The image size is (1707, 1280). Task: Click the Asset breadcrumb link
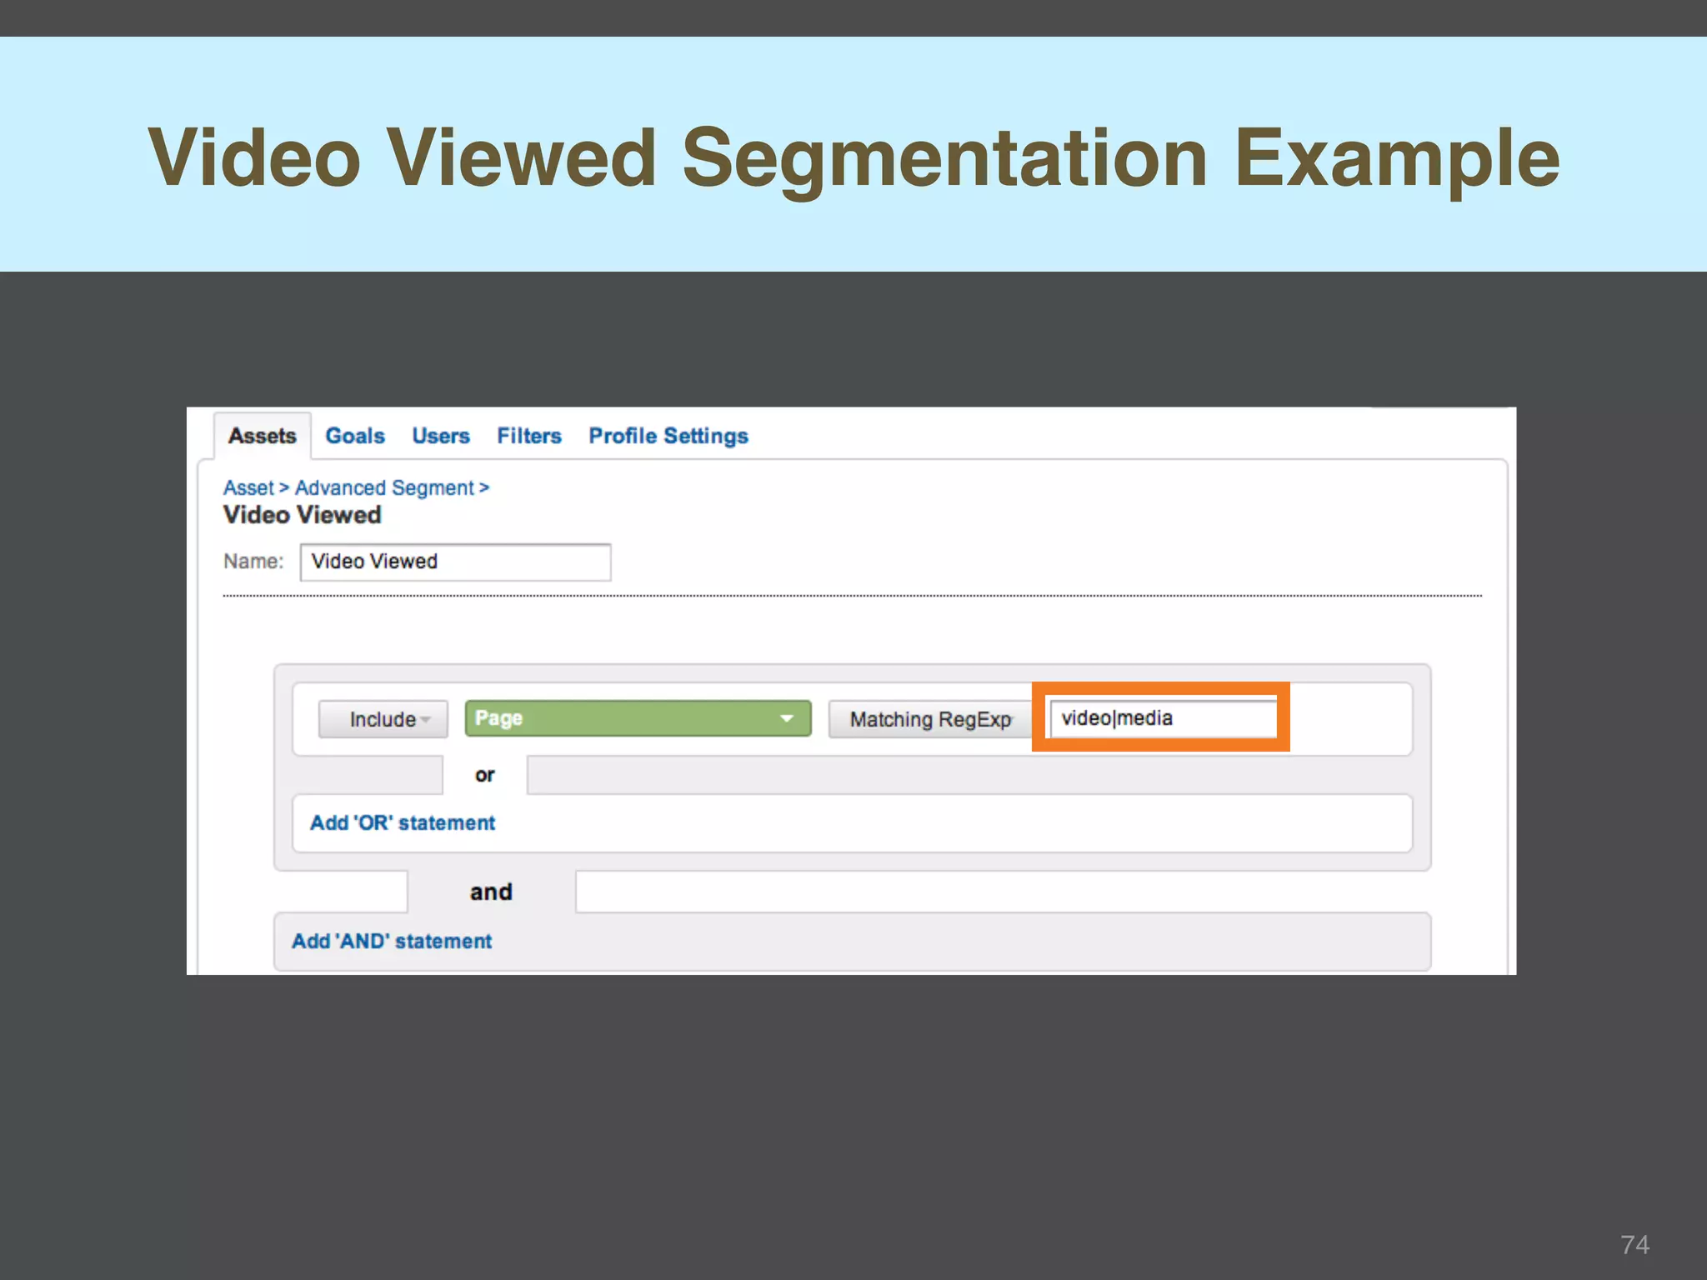(248, 487)
